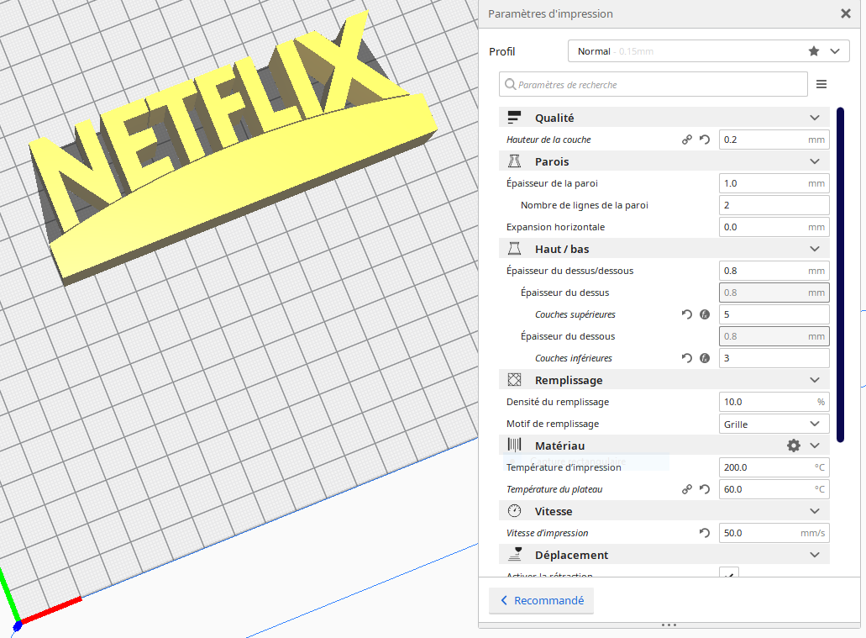Click the Remplissage infill icon
Image resolution: width=866 pixels, height=638 pixels.
click(x=516, y=379)
